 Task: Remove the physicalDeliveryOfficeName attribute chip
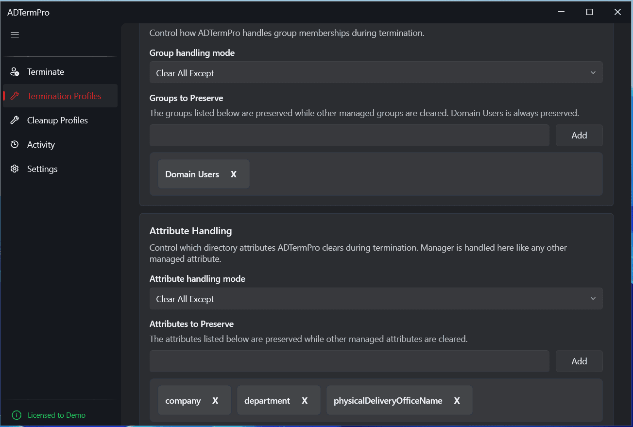click(457, 400)
